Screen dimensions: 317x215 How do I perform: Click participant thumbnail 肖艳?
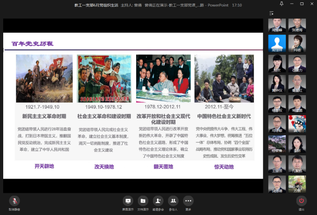[x=297, y=42]
